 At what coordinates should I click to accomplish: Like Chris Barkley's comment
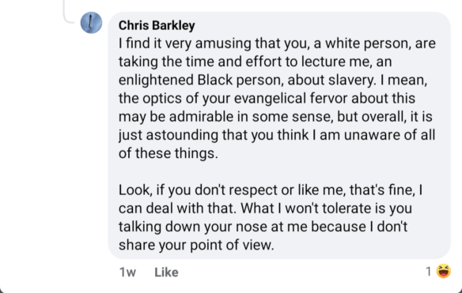tap(166, 272)
